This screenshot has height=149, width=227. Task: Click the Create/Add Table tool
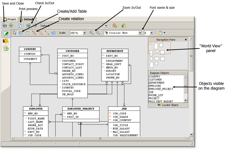click(x=21, y=33)
